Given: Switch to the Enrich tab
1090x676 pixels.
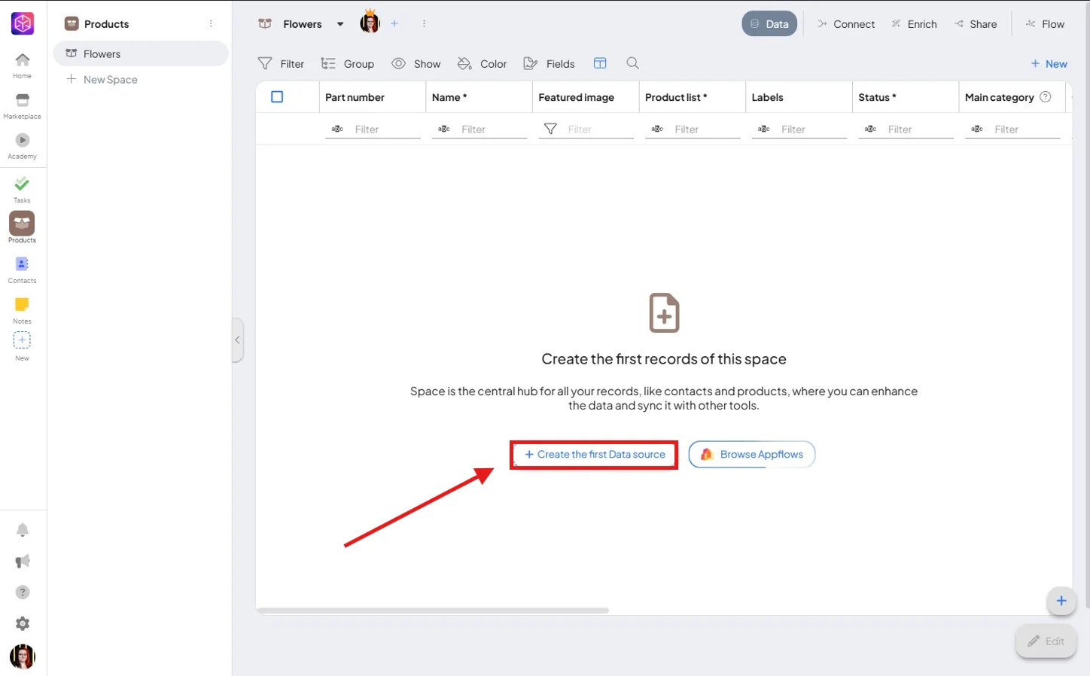Looking at the screenshot, I should (x=914, y=24).
